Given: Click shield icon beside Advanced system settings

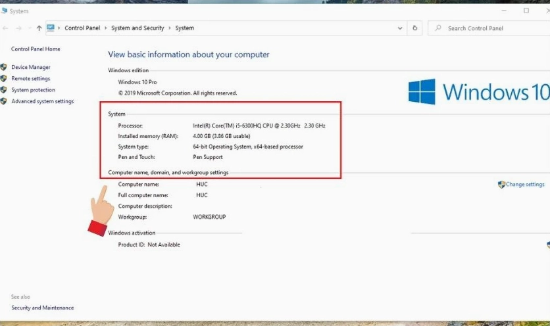Looking at the screenshot, I should click(x=3, y=101).
